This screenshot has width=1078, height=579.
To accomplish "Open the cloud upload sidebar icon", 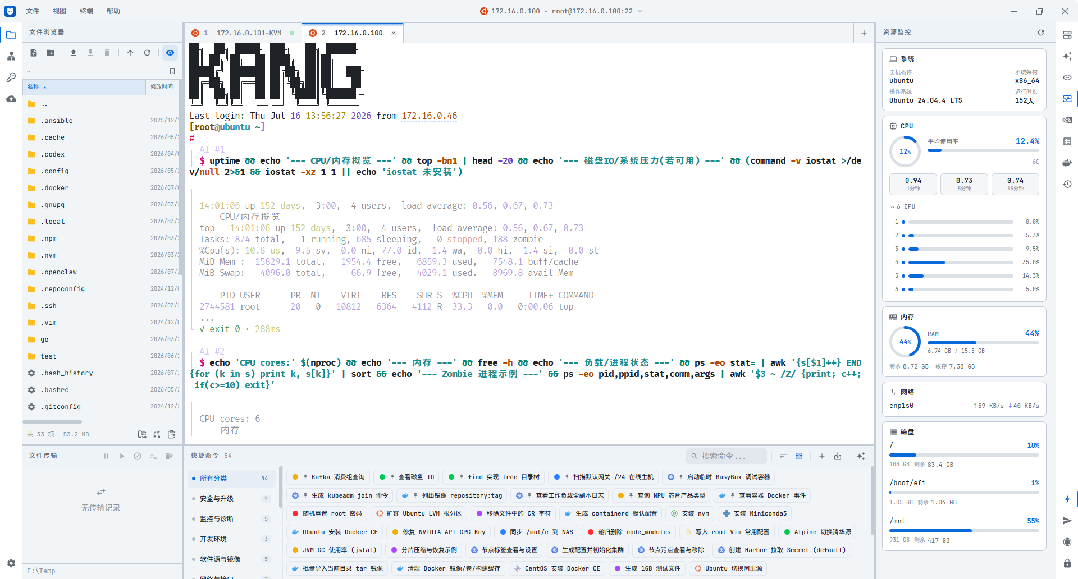I will click(x=11, y=99).
